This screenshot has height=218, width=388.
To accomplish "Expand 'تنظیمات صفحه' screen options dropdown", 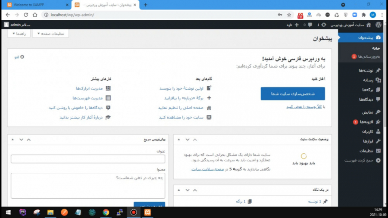I will pyautogui.click(x=50, y=34).
